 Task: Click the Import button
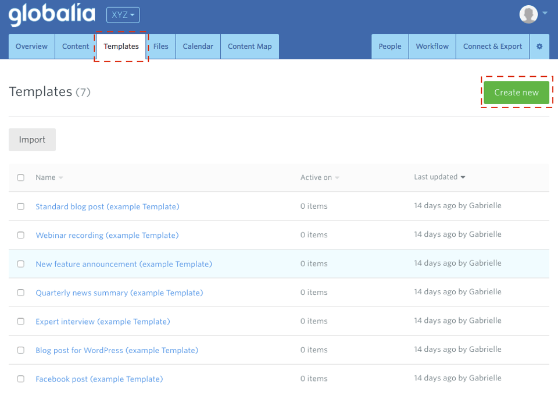click(x=31, y=140)
